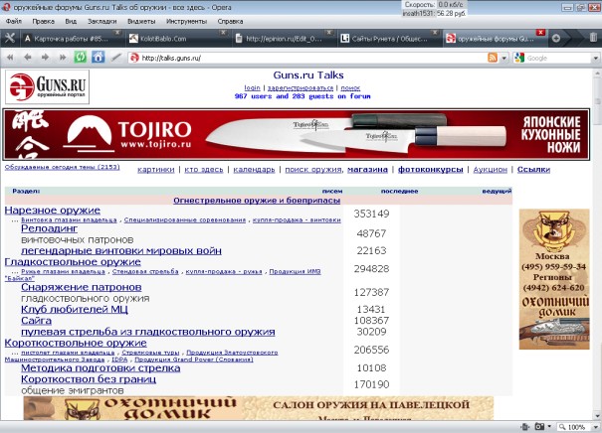602x433 pixels.
Task: Click the Guns.ru logo image
Action: coord(47,86)
